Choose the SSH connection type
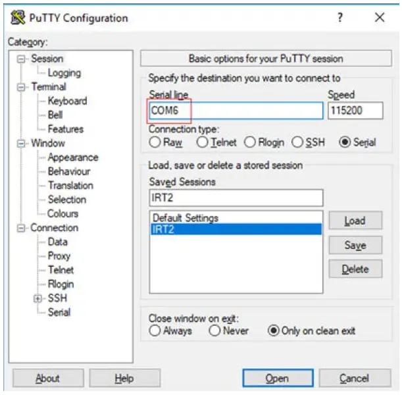Image resolution: width=402 pixels, height=395 pixels. pos(296,142)
